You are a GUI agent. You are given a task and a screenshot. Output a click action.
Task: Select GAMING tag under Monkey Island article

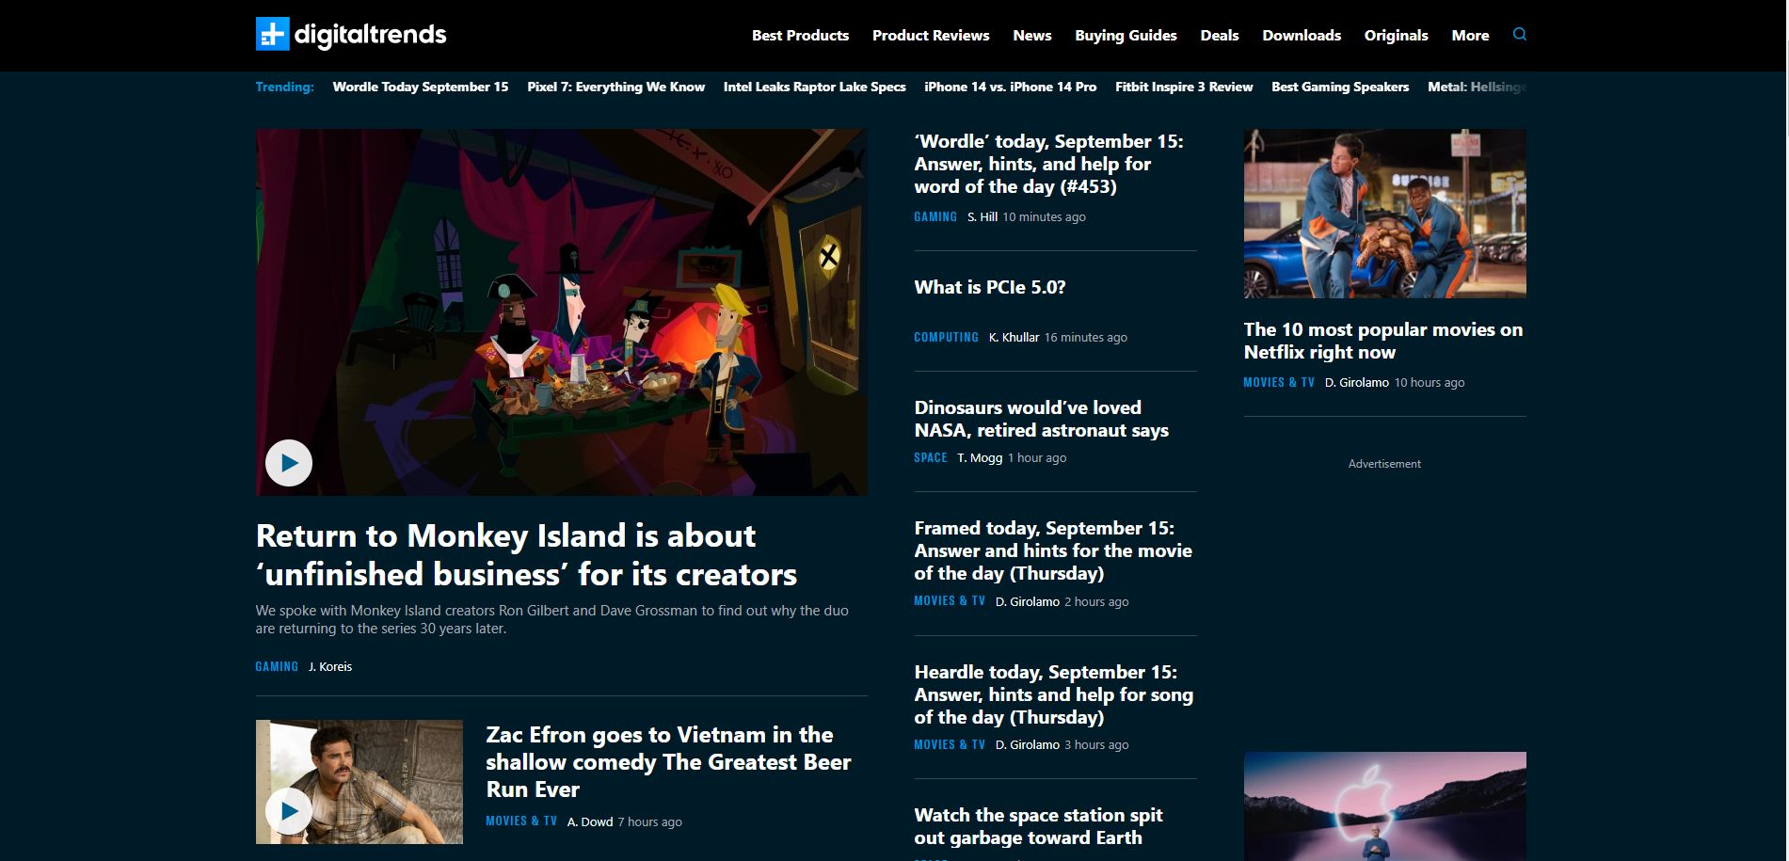click(x=277, y=666)
